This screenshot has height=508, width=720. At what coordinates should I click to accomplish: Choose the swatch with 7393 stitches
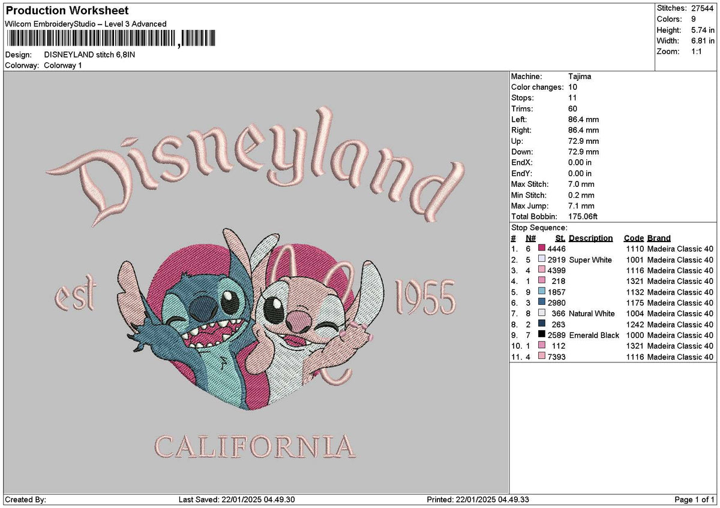click(x=542, y=356)
